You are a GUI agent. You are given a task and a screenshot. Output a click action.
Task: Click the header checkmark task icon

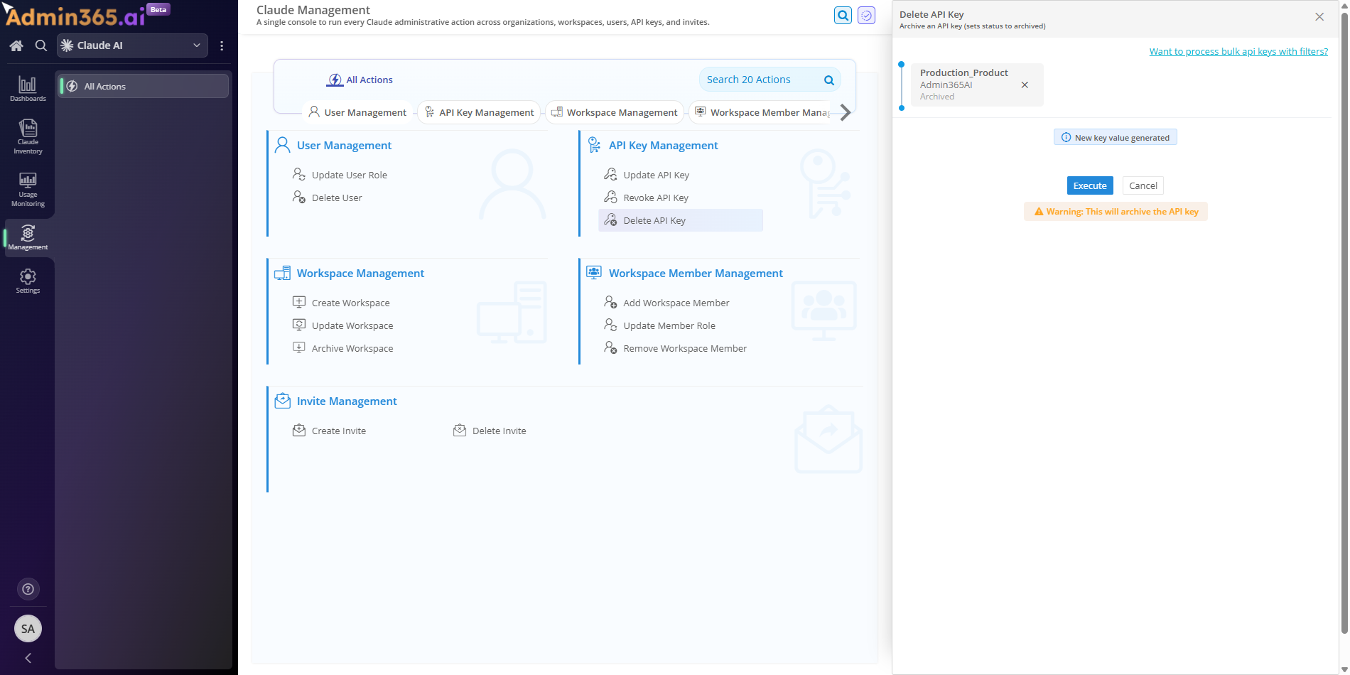click(x=866, y=15)
